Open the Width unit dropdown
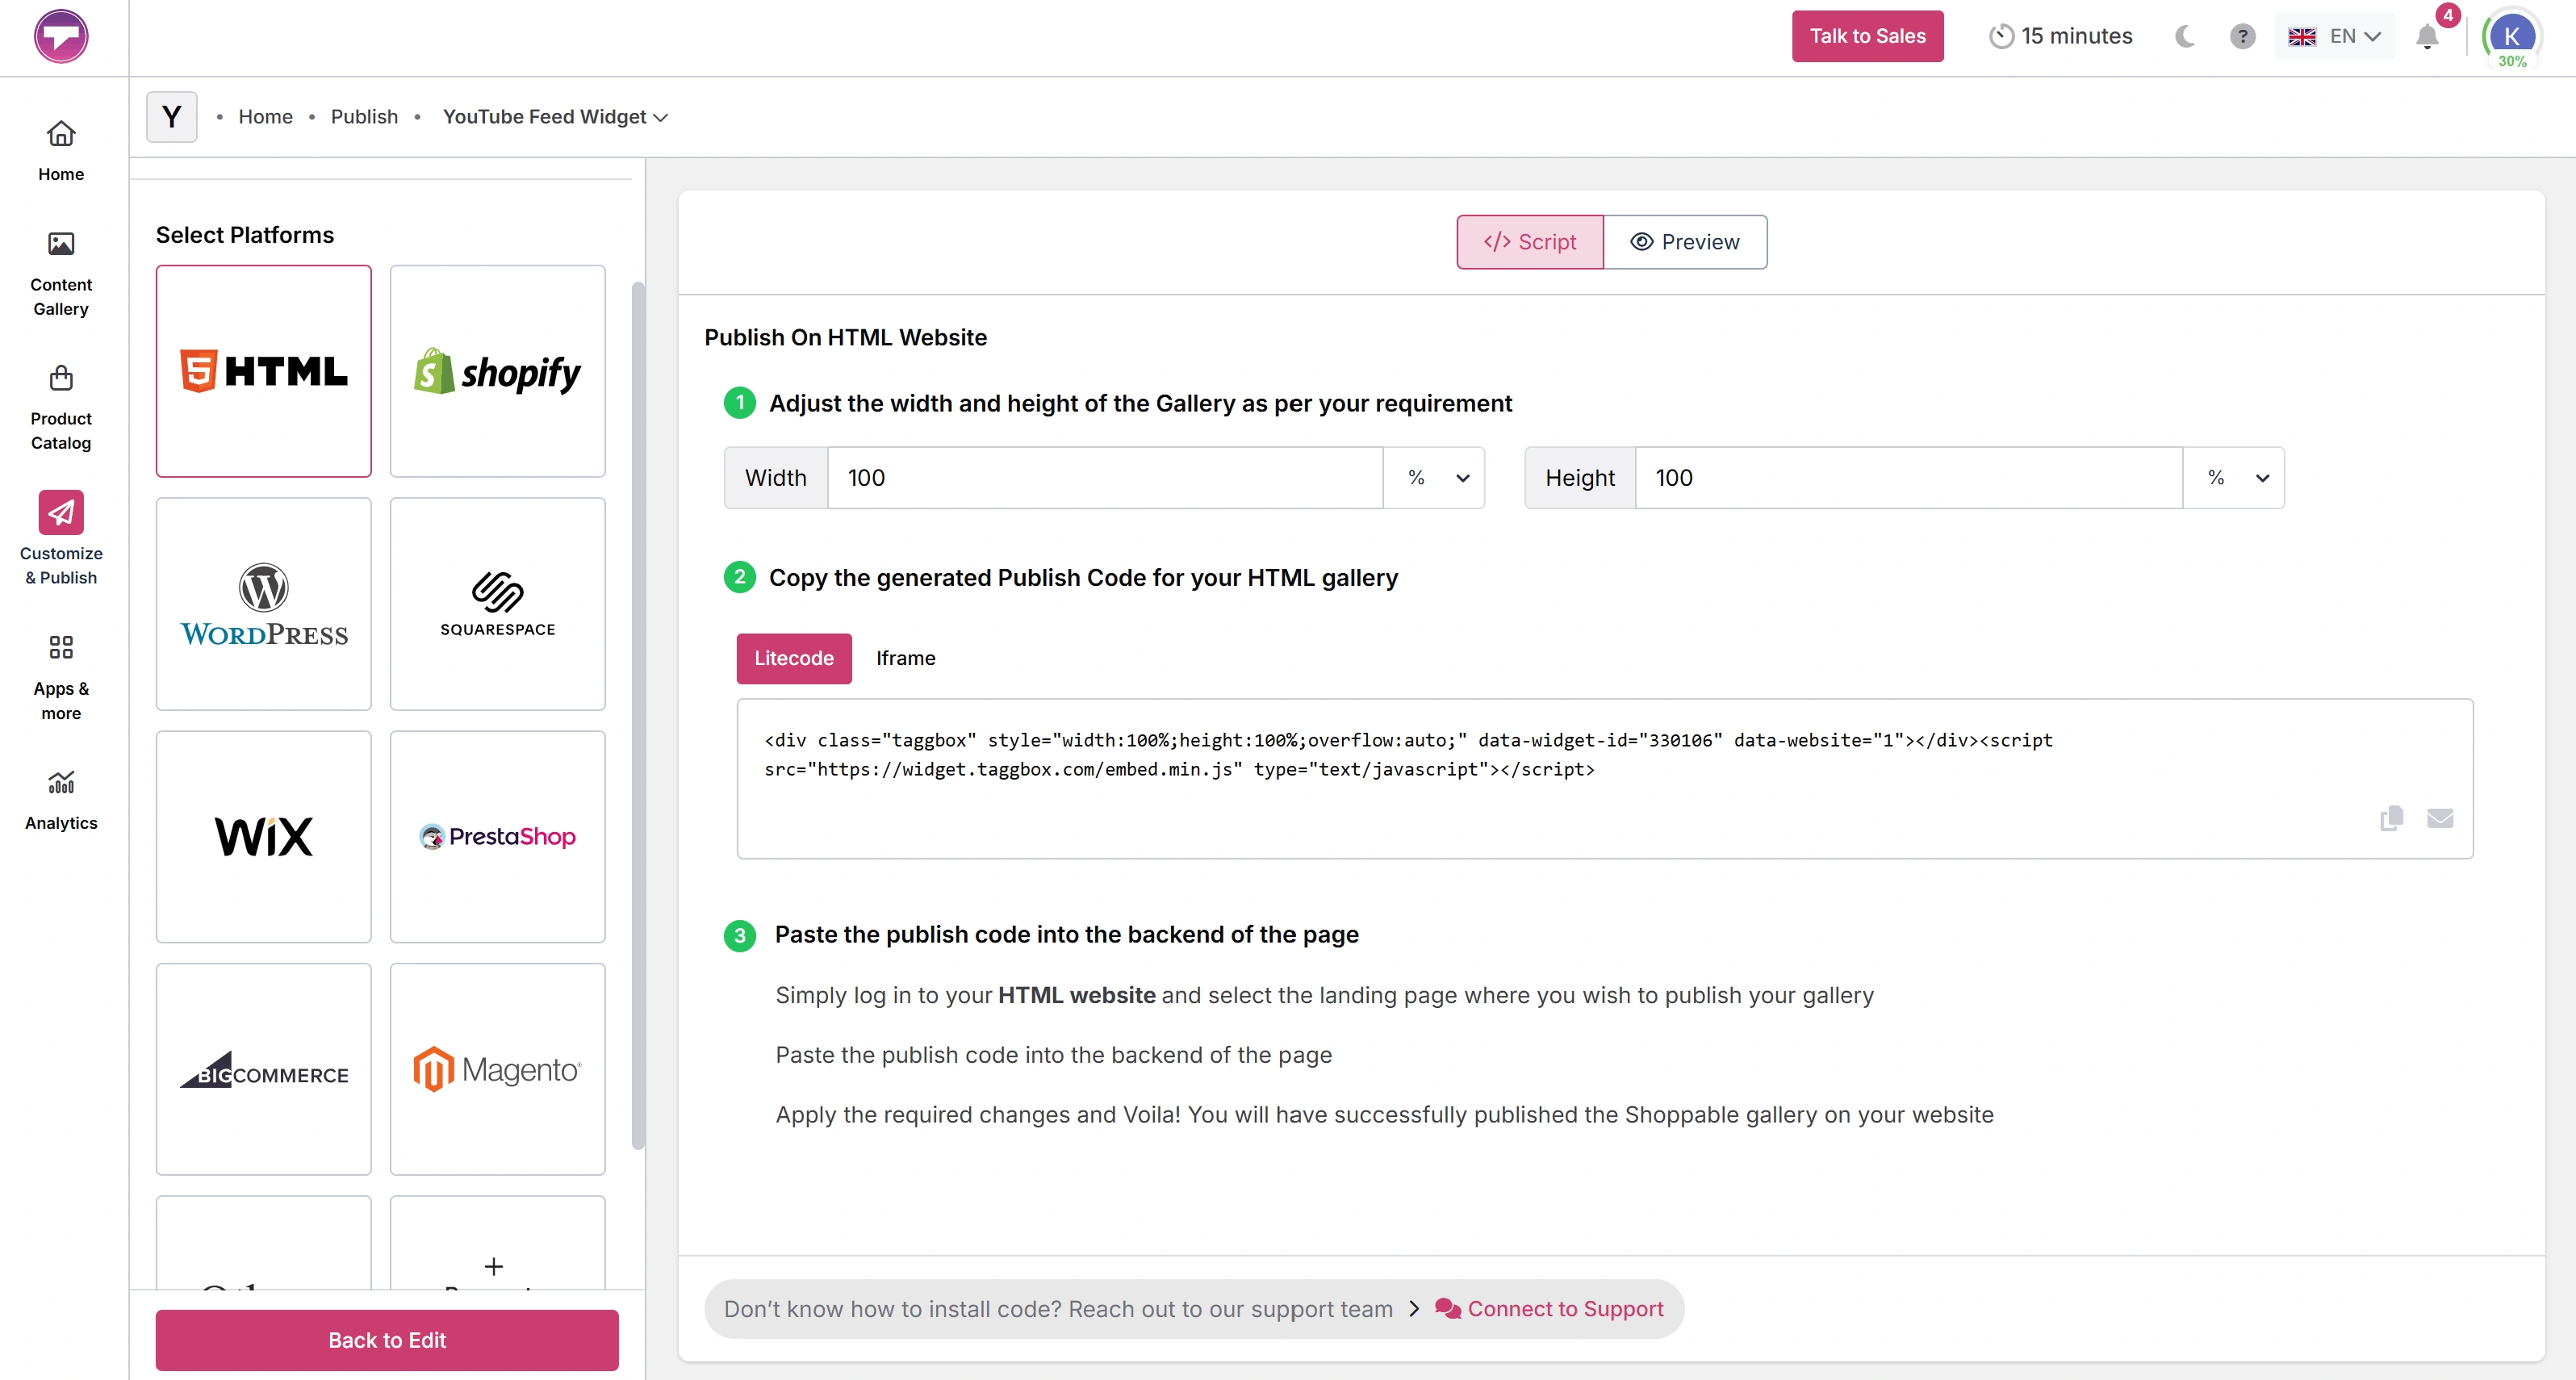 pos(1435,478)
